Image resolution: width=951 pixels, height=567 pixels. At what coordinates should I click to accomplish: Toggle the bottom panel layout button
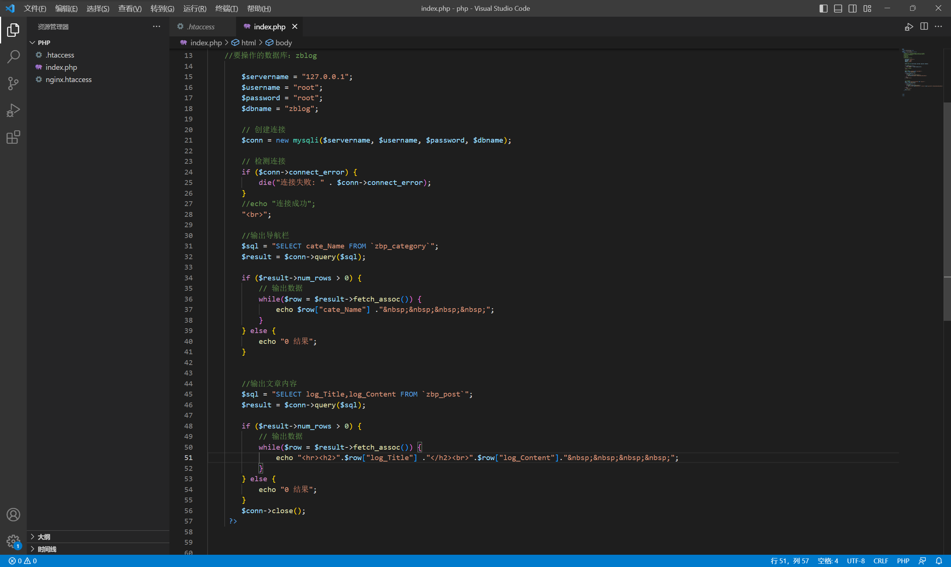[x=838, y=9]
